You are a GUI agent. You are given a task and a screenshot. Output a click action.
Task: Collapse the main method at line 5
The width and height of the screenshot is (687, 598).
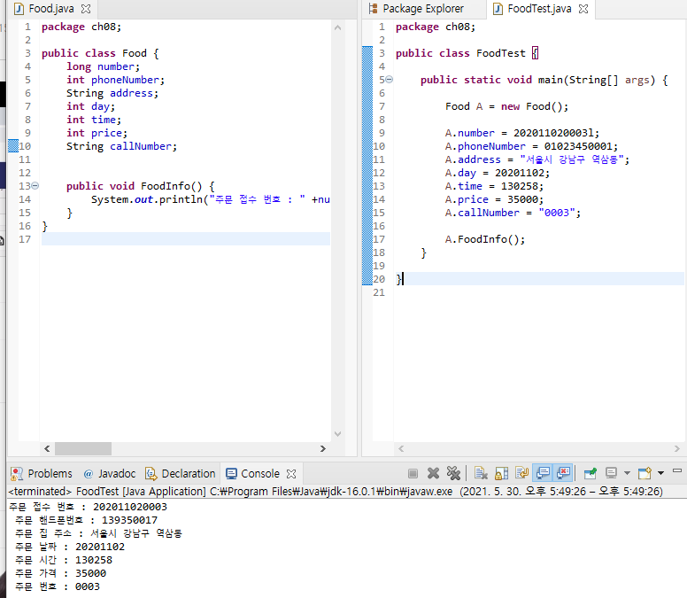[389, 80]
